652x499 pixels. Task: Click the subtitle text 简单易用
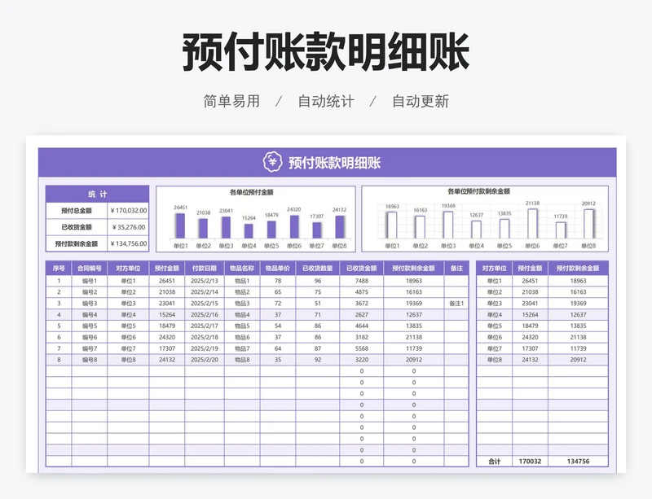[231, 102]
